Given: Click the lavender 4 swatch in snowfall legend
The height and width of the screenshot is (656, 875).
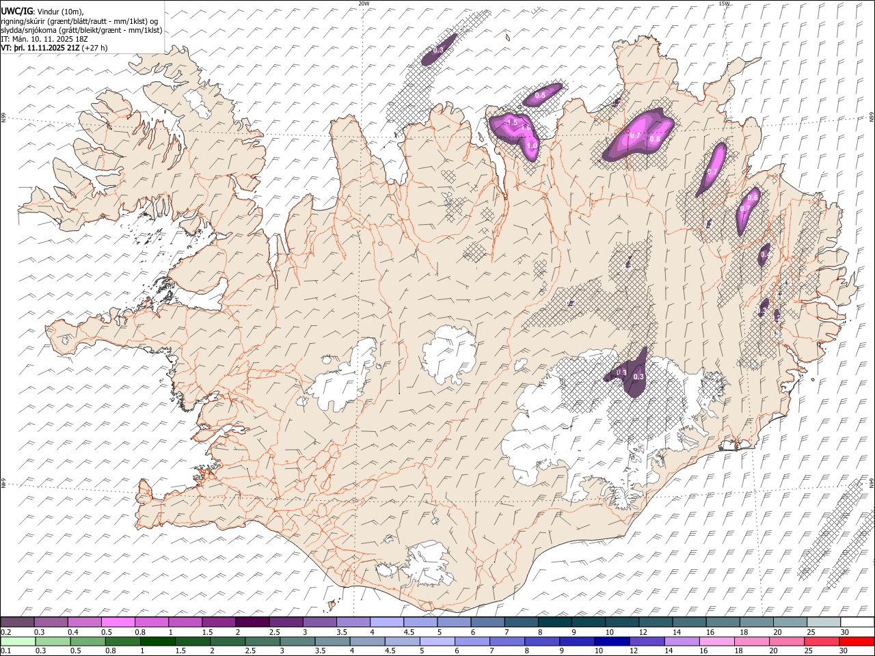Looking at the screenshot, I should 386,623.
